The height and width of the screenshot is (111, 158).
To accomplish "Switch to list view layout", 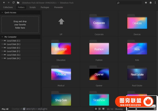I will click(100, 109).
